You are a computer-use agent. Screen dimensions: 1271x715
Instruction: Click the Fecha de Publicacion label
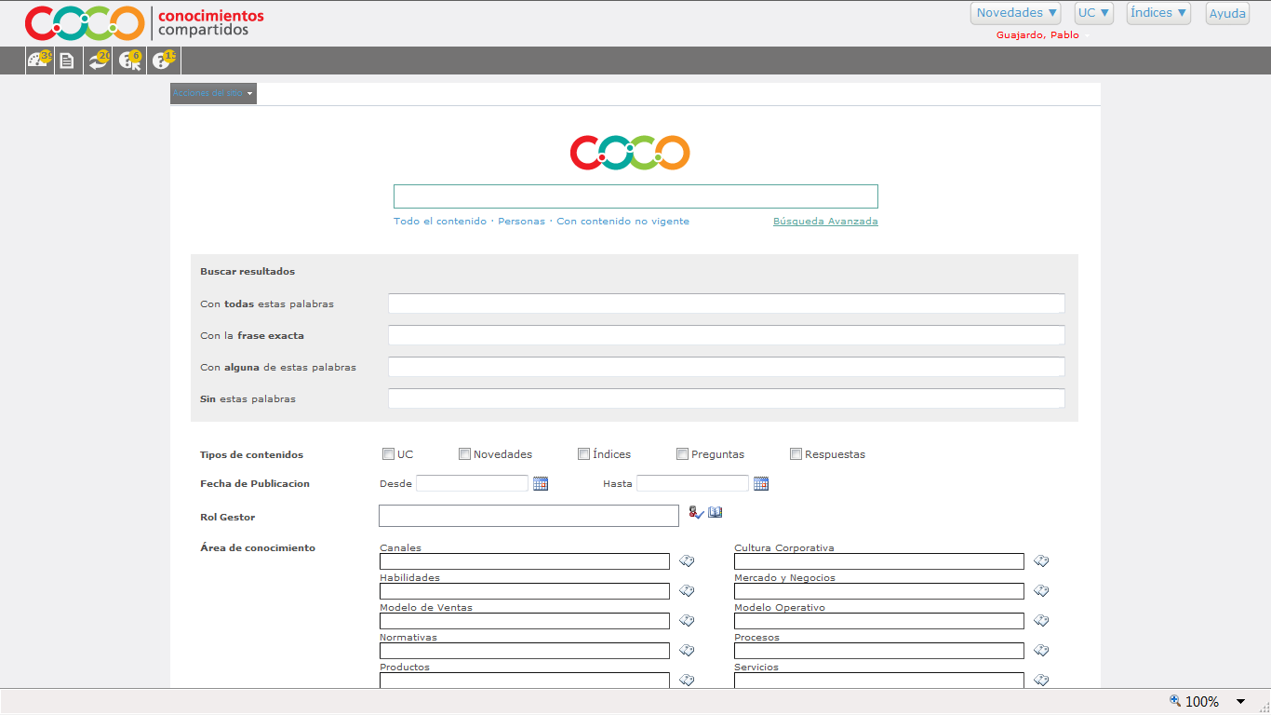255,484
